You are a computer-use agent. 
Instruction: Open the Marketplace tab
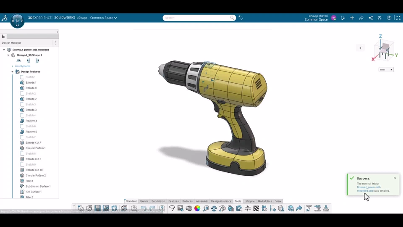coord(265,201)
